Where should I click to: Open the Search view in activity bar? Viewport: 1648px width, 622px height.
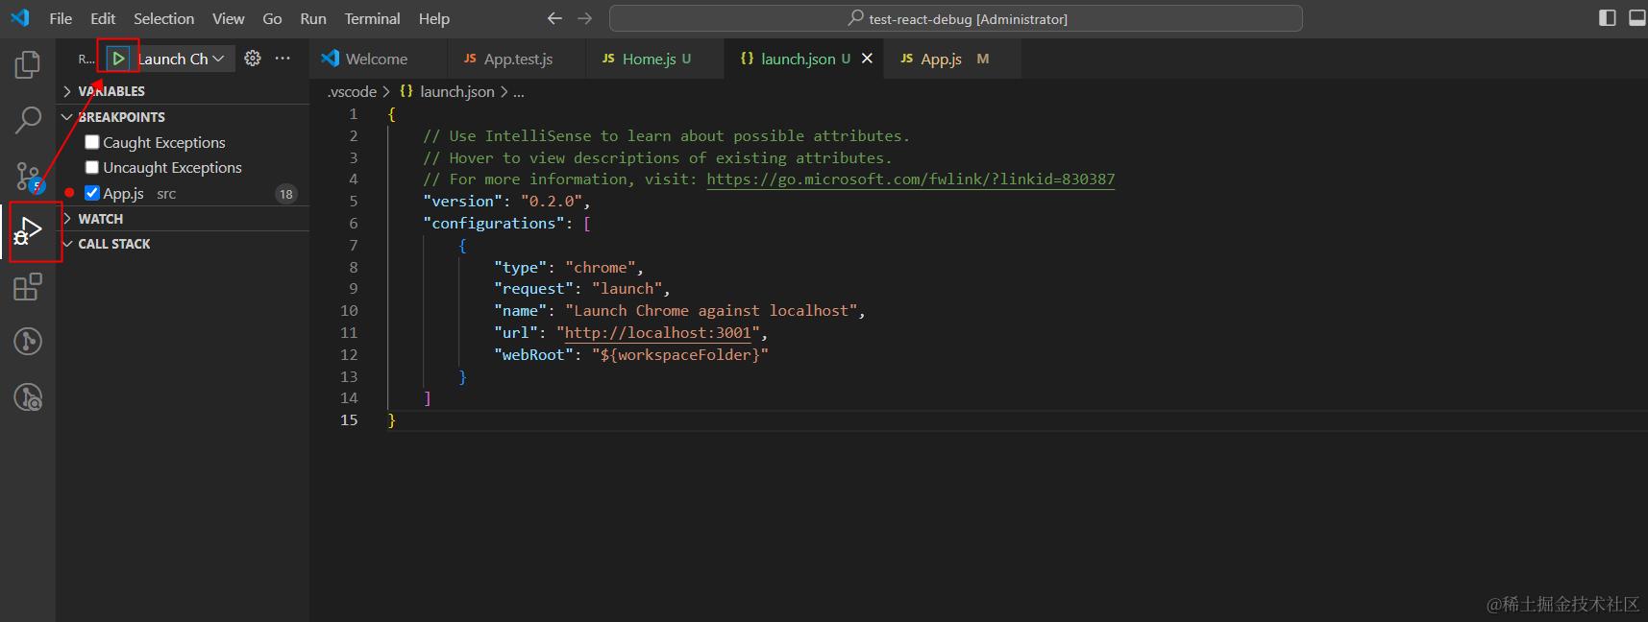point(27,121)
